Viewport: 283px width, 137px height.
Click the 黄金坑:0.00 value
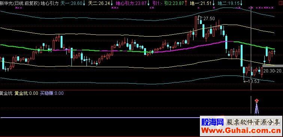[26, 93]
